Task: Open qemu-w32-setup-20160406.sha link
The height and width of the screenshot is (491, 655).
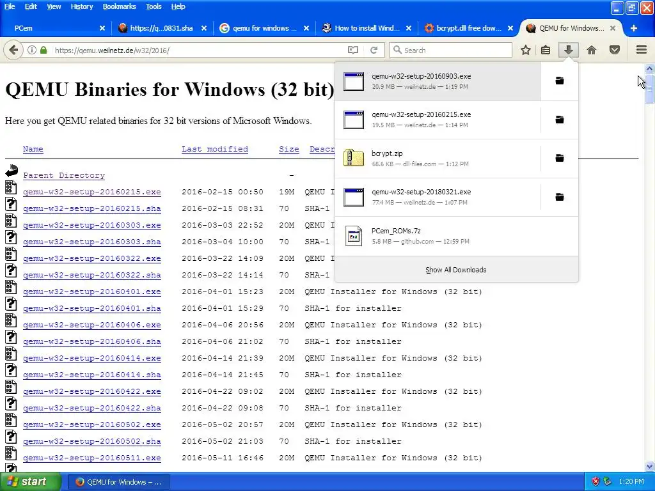Action: click(x=92, y=341)
